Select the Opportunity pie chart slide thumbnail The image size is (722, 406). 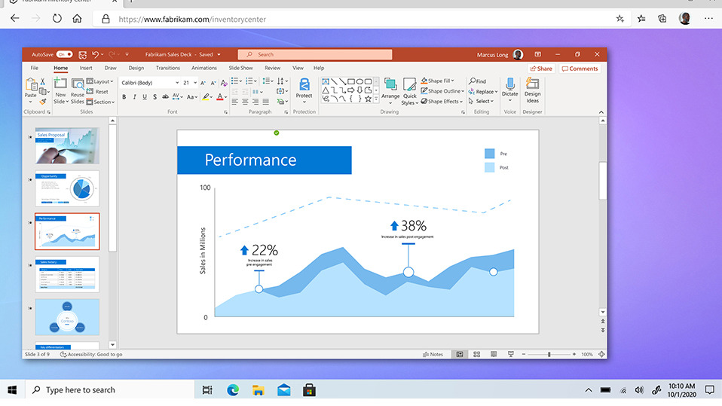click(67, 188)
